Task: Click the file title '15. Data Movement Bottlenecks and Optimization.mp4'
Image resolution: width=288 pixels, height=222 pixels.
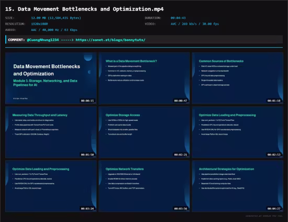Action: click(84, 9)
